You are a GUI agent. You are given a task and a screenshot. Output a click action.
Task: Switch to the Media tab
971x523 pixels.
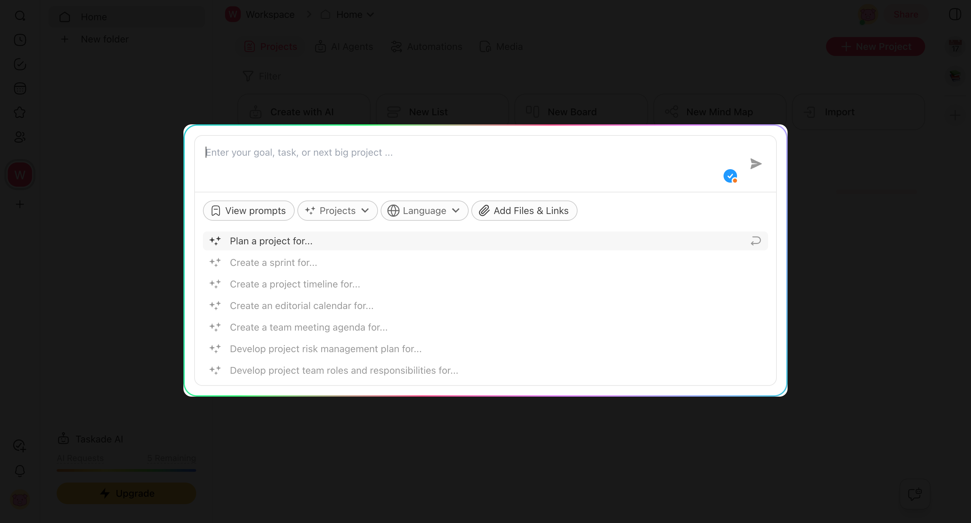501,47
